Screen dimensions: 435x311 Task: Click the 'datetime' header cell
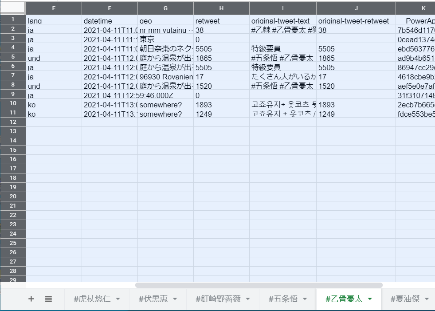click(110, 20)
